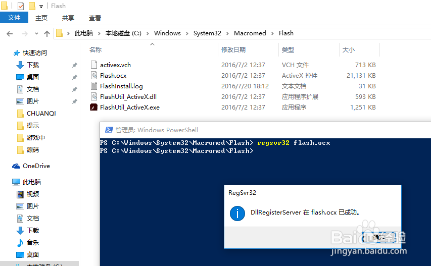Click the back navigation arrow
Screen dimensions: 431x266
[x=10, y=33]
